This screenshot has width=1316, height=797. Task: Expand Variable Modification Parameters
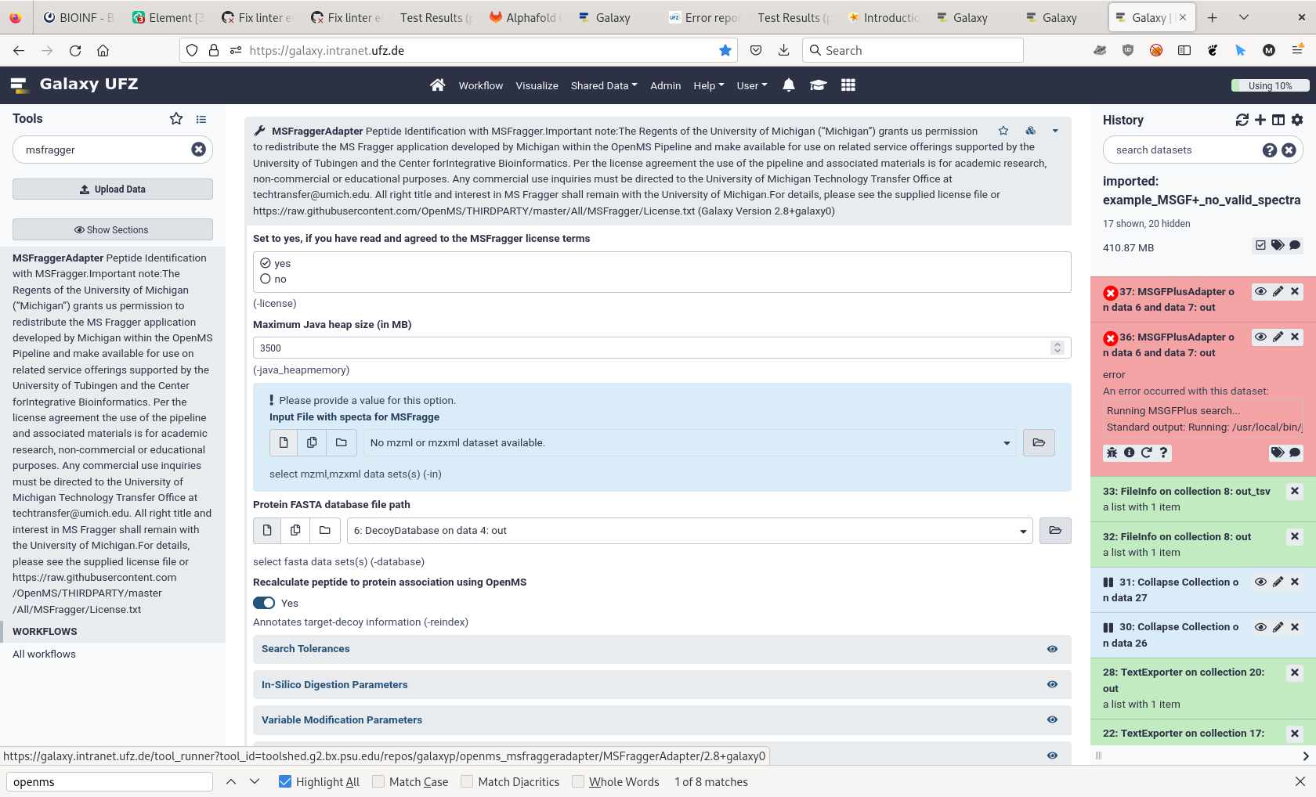click(342, 719)
